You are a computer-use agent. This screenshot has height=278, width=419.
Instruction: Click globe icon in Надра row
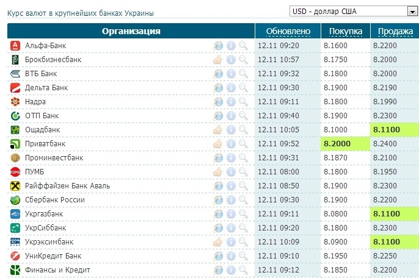click(x=218, y=102)
